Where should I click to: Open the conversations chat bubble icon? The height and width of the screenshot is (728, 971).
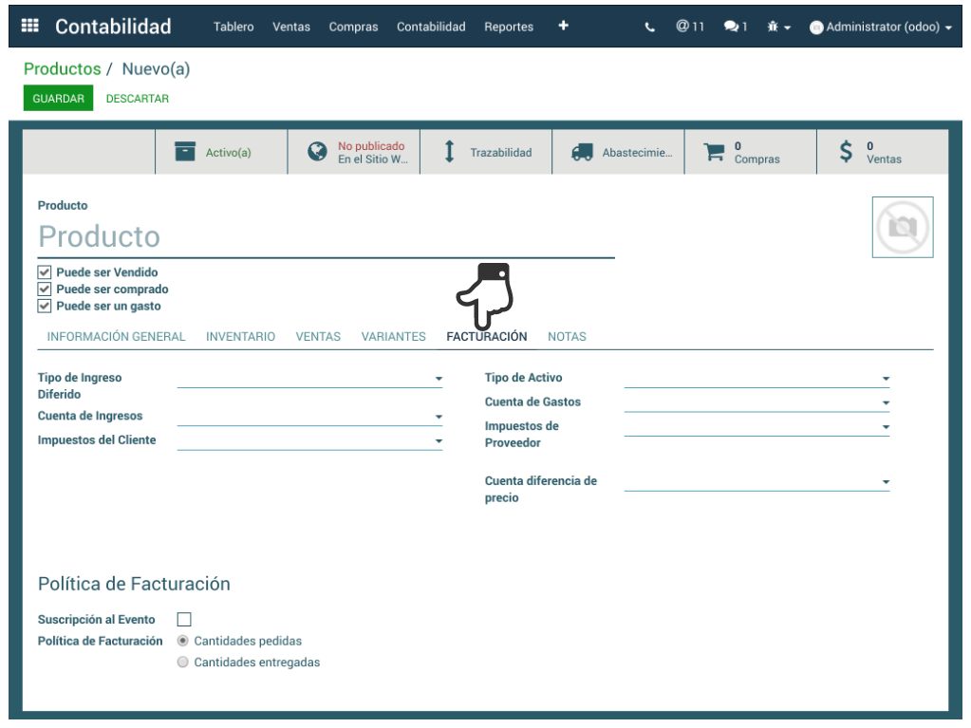pos(736,27)
